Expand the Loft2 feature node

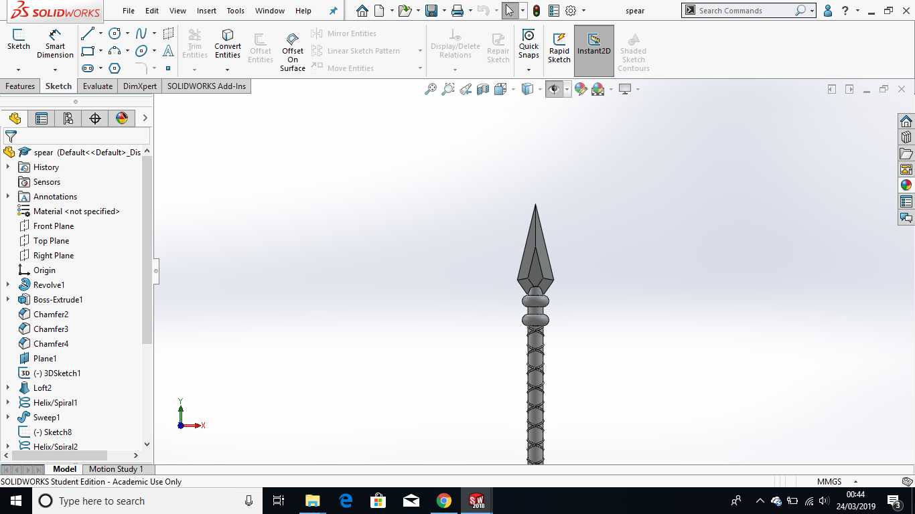click(8, 388)
